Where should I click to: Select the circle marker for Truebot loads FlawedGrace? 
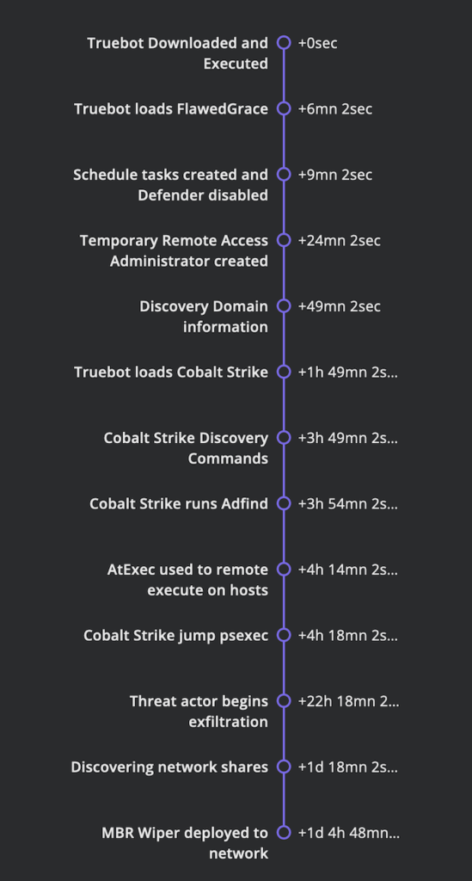[284, 108]
